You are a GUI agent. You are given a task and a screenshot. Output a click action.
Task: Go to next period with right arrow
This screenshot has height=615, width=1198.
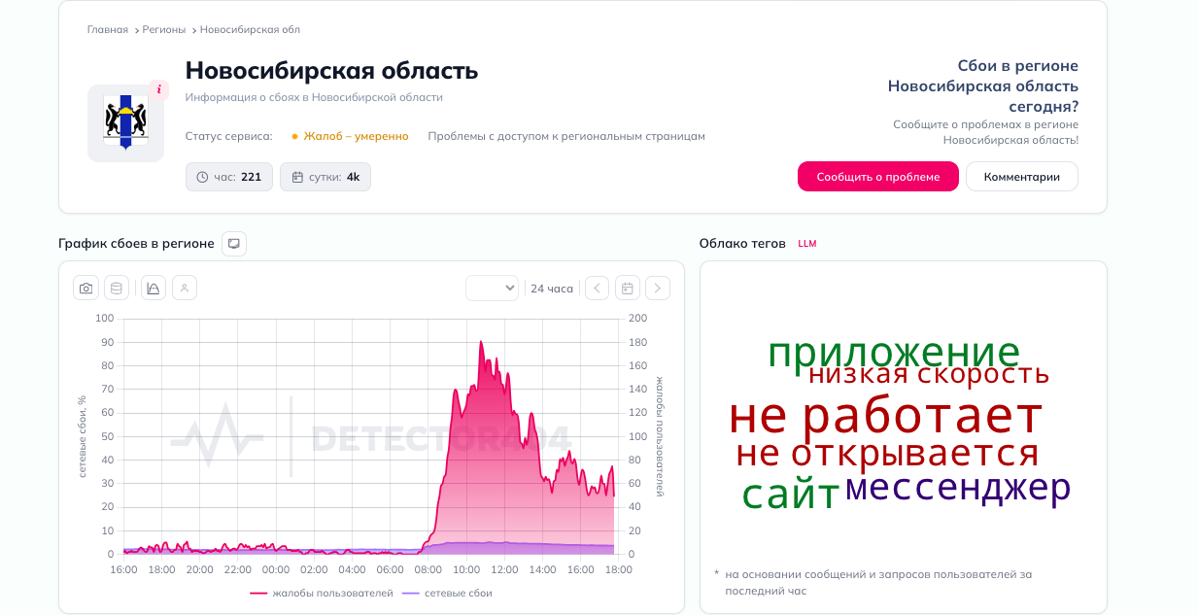click(658, 288)
